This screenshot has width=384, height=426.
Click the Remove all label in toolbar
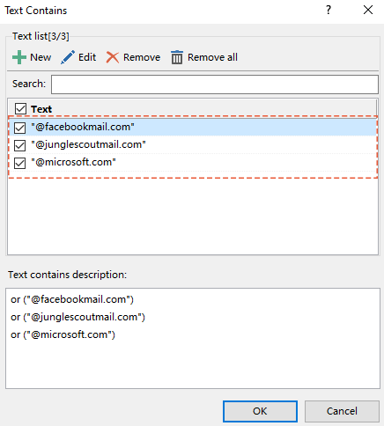click(x=212, y=57)
